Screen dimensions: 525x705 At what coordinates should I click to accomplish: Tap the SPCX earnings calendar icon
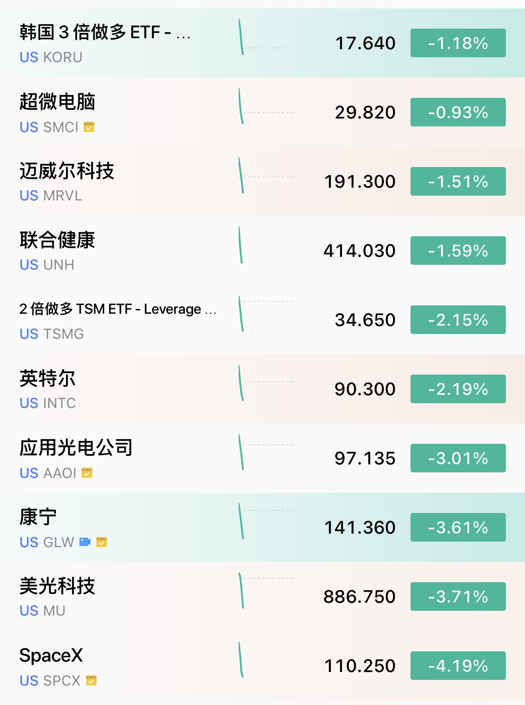coord(91,680)
